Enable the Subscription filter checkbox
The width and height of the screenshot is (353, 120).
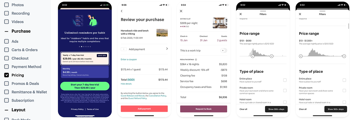pyautogui.click(x=7, y=100)
